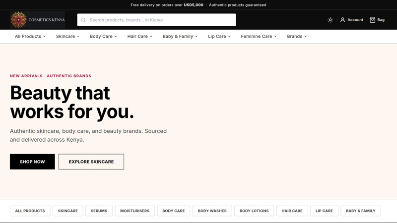
Task: Open the Hair Care menu
Action: point(140,36)
